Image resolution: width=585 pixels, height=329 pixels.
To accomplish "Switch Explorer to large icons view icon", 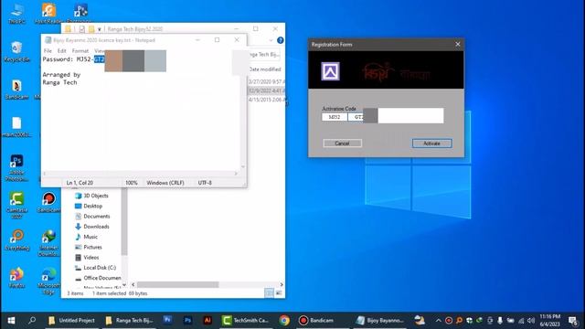I will click(279, 293).
